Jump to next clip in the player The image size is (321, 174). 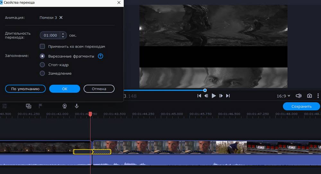[228, 96]
